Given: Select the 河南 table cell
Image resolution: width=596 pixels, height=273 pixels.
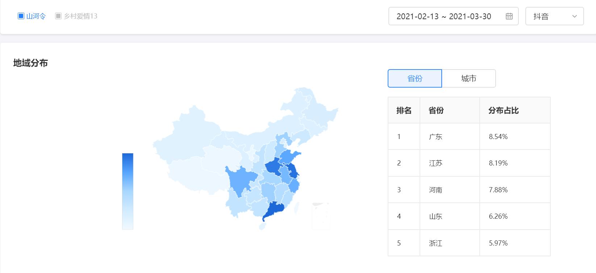Looking at the screenshot, I should 450,190.
